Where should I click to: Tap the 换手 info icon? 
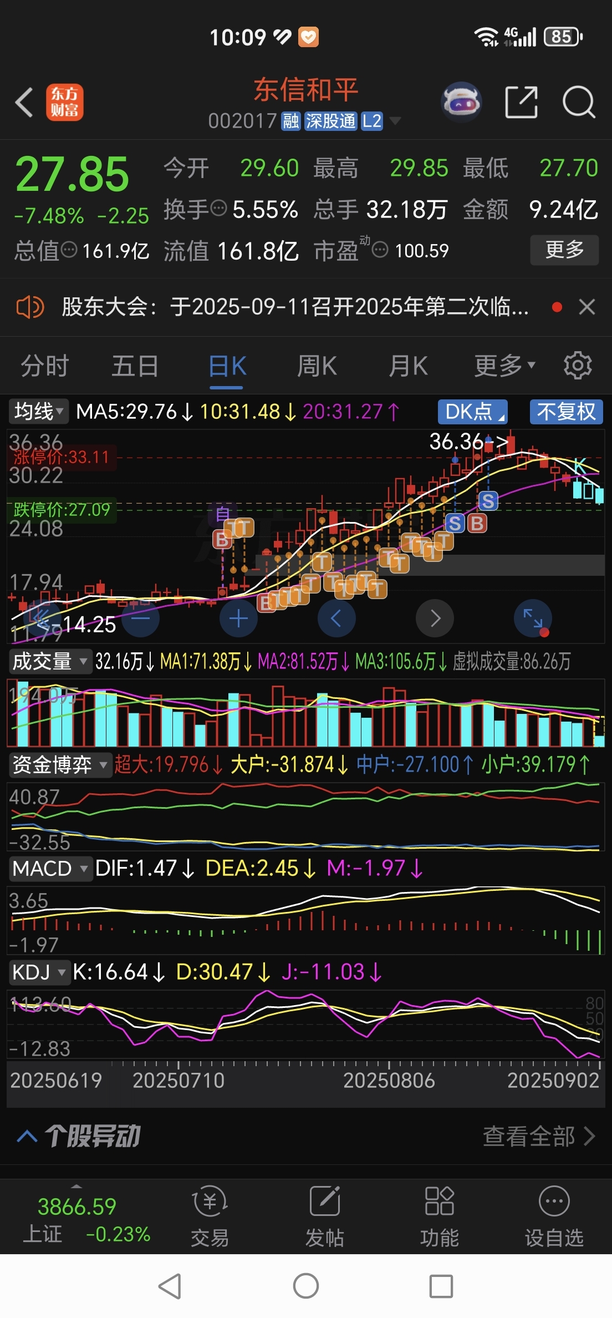point(220,209)
